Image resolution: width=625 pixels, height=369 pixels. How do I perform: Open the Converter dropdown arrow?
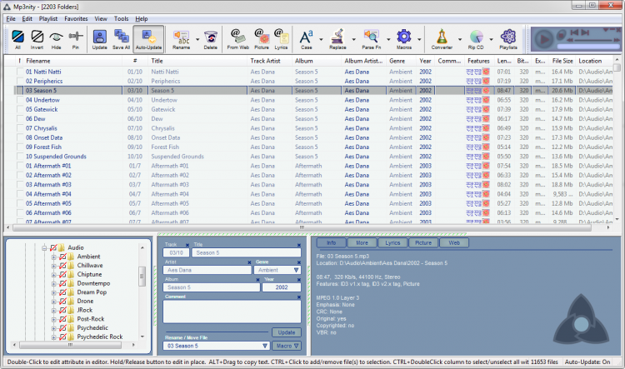click(x=459, y=39)
